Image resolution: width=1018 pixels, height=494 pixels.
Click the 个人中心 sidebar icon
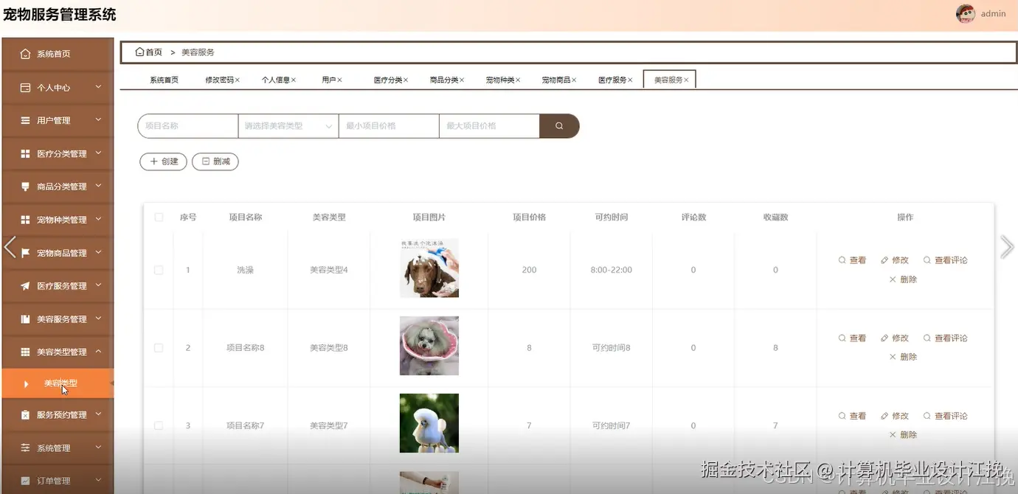(x=25, y=88)
